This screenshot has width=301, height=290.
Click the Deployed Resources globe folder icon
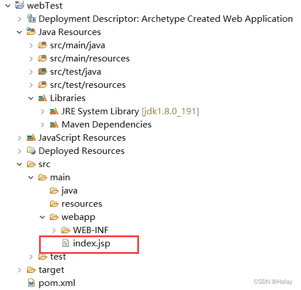coord(31,150)
